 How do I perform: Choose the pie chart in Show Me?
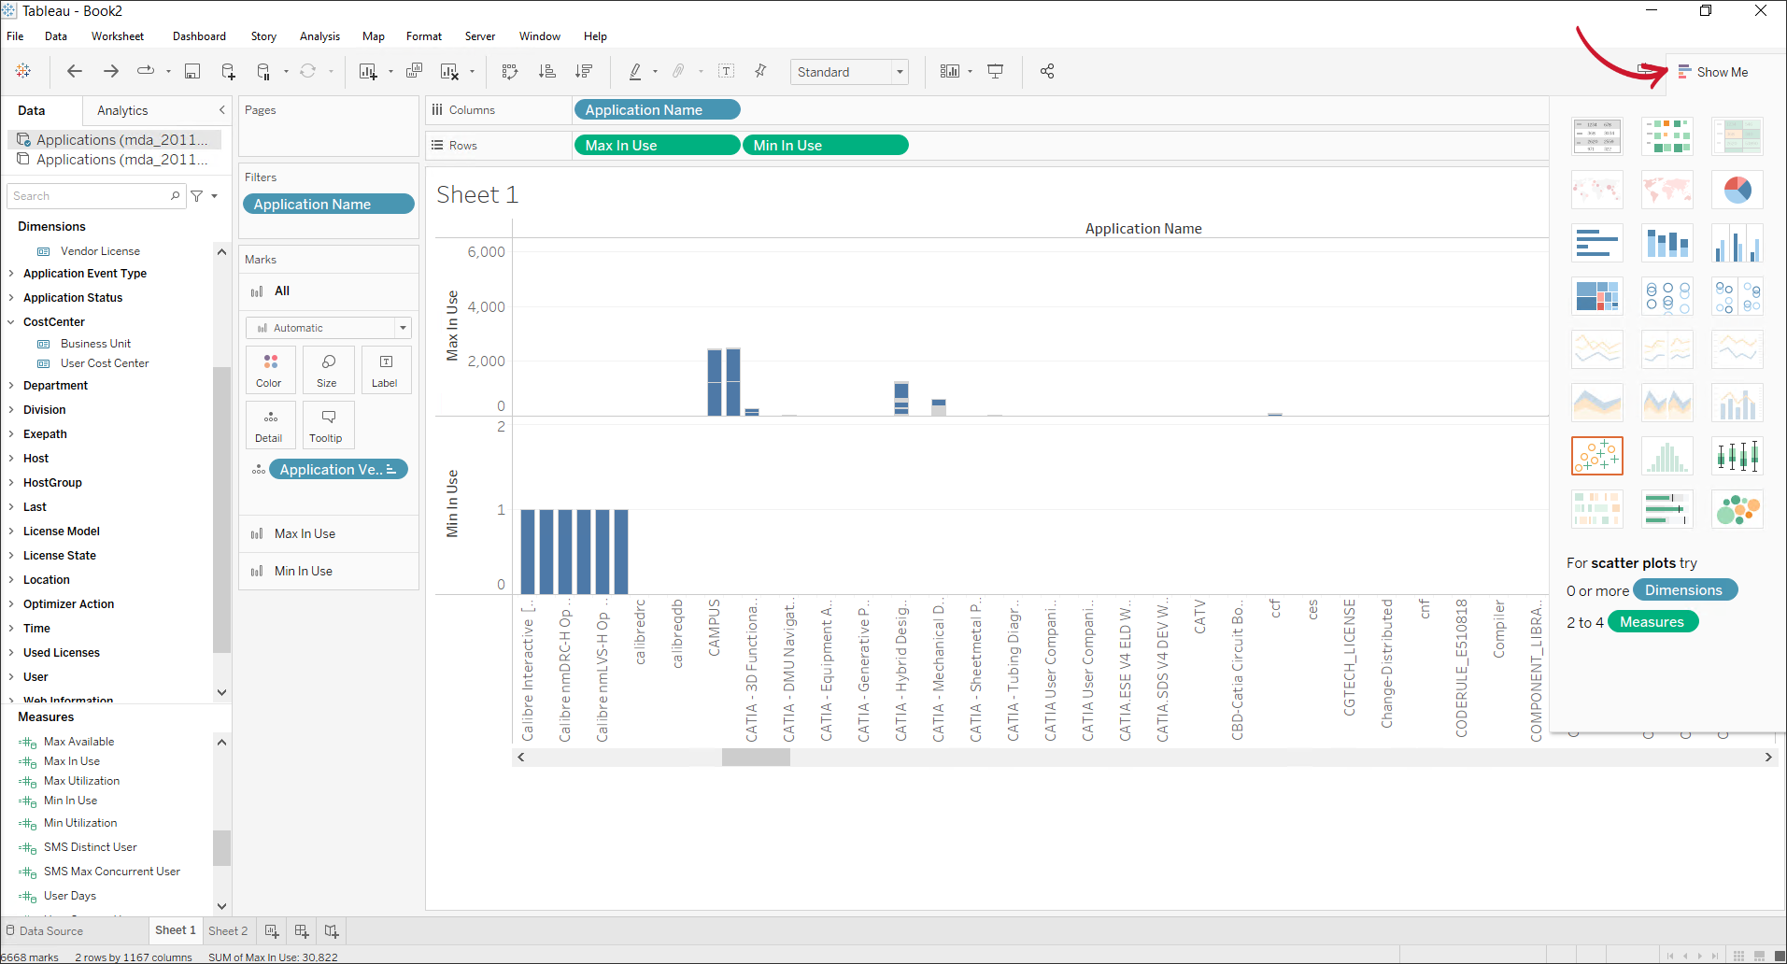[x=1737, y=190]
